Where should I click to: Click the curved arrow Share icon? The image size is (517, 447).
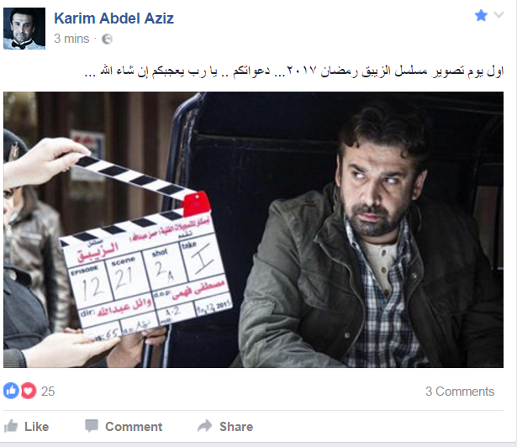tap(205, 425)
